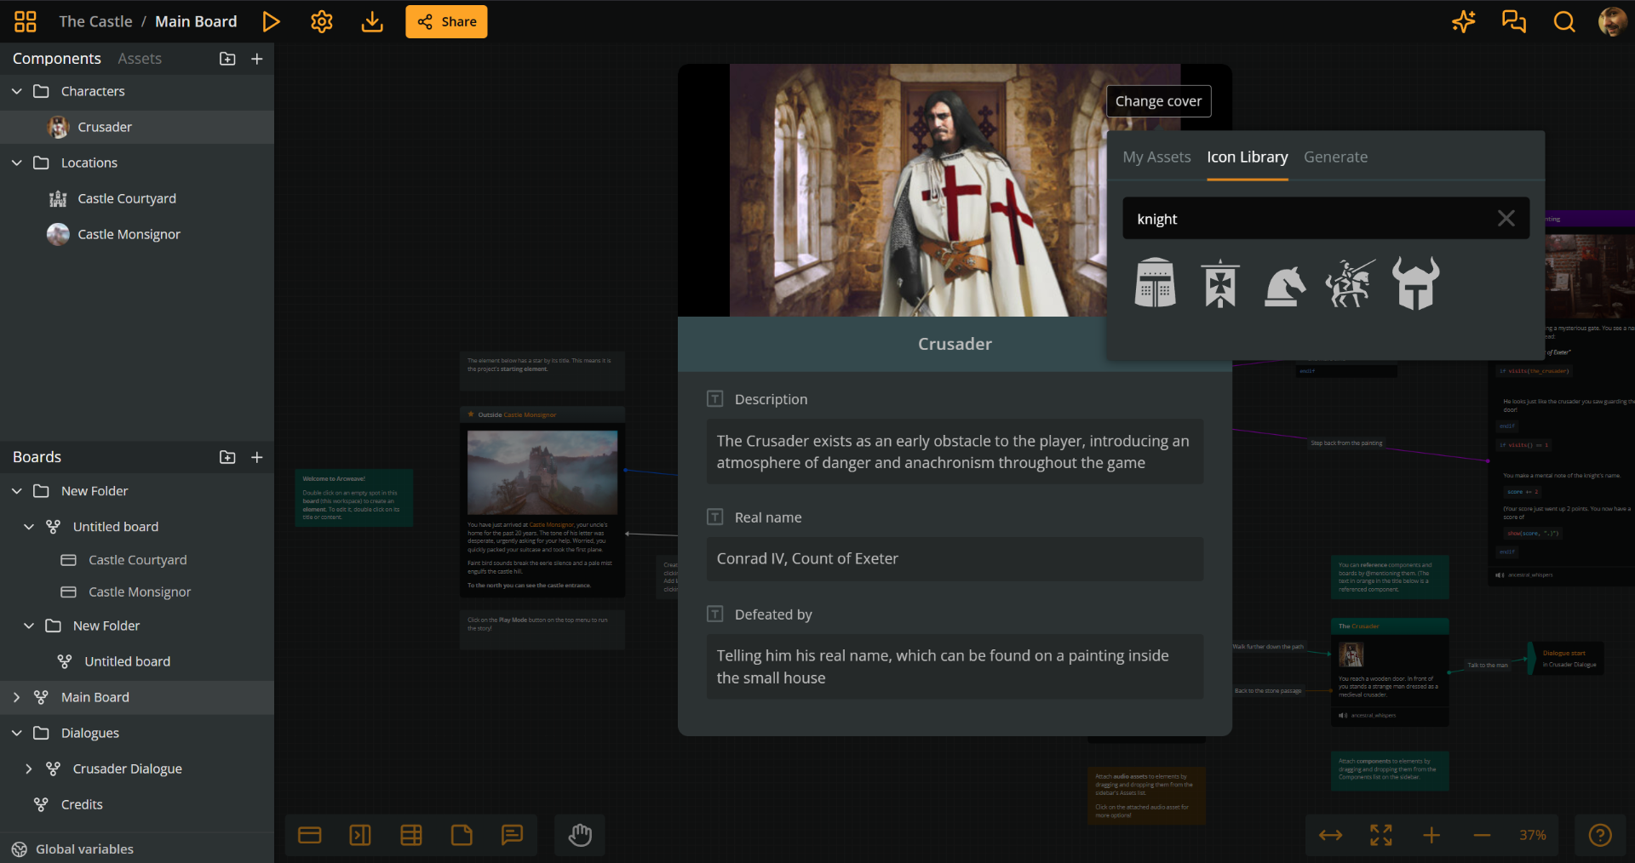The height and width of the screenshot is (863, 1635).
Task: Fit the board to screen
Action: [1380, 835]
